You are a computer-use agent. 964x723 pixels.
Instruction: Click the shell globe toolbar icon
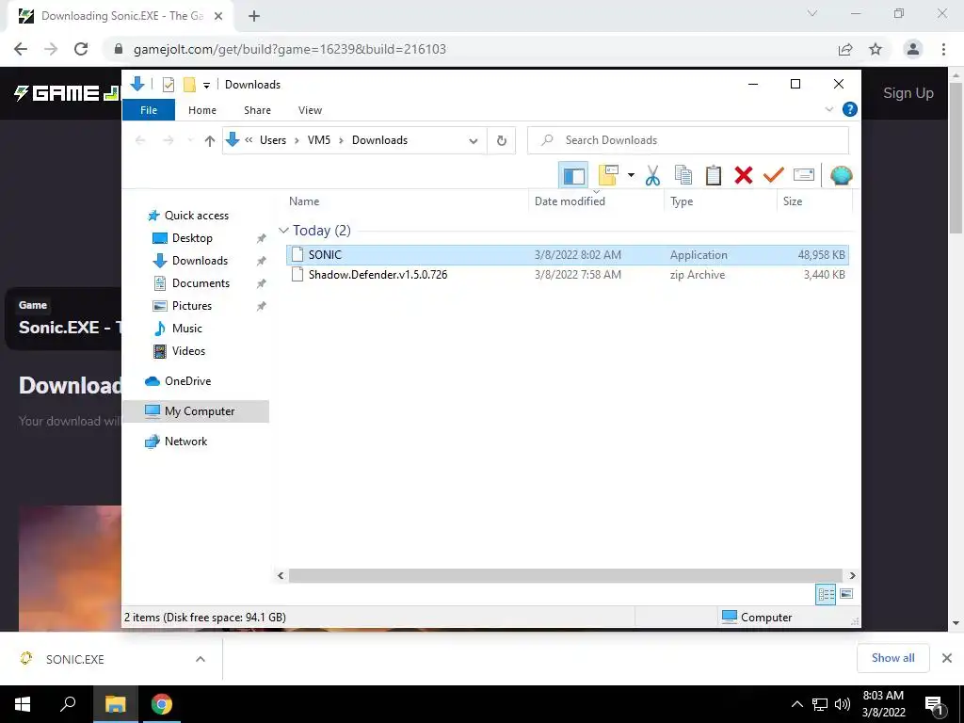(x=841, y=176)
